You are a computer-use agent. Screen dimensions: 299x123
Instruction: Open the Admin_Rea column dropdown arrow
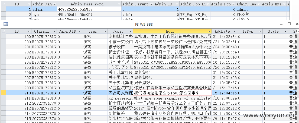(x=259, y=4)
